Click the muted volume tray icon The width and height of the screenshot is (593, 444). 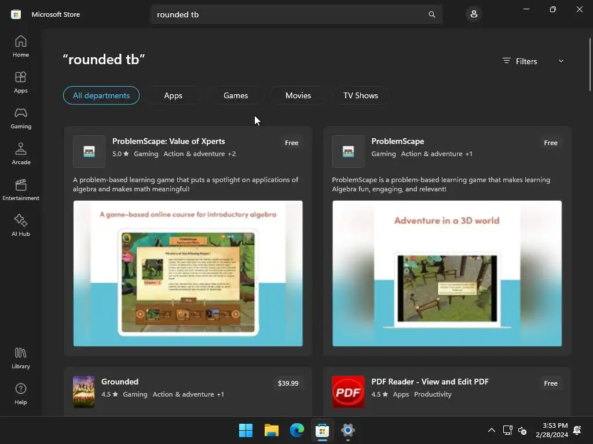click(522, 430)
